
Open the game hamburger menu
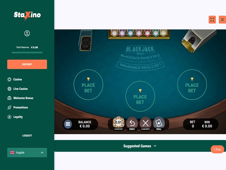pyautogui.click(x=68, y=124)
